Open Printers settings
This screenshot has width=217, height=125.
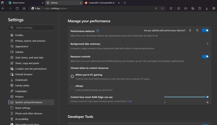(x=31, y=96)
